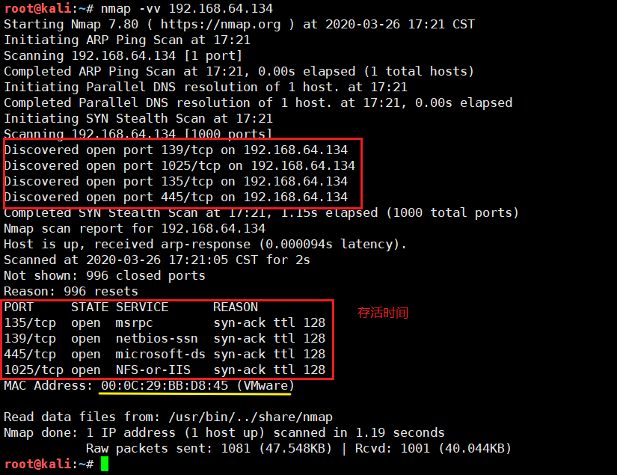The height and width of the screenshot is (475, 617).
Task: Click the msrpc service name
Action: coord(134,323)
